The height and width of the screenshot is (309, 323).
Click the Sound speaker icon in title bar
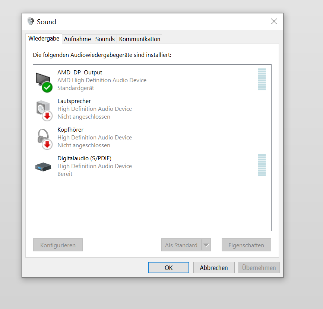click(x=31, y=22)
